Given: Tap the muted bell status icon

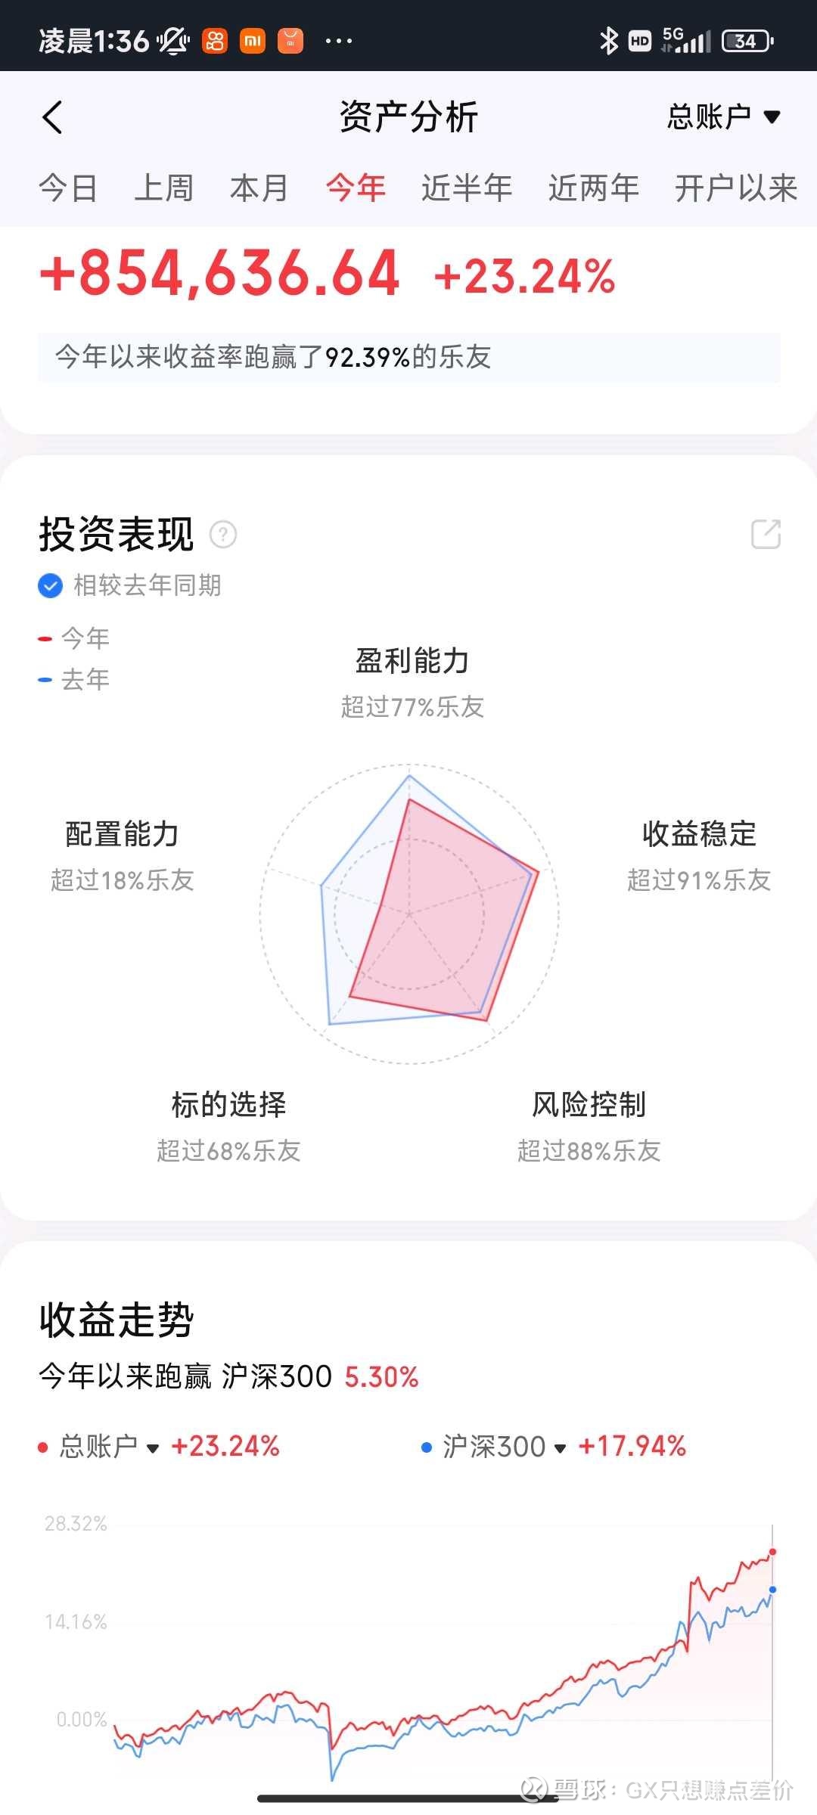Looking at the screenshot, I should click(173, 41).
